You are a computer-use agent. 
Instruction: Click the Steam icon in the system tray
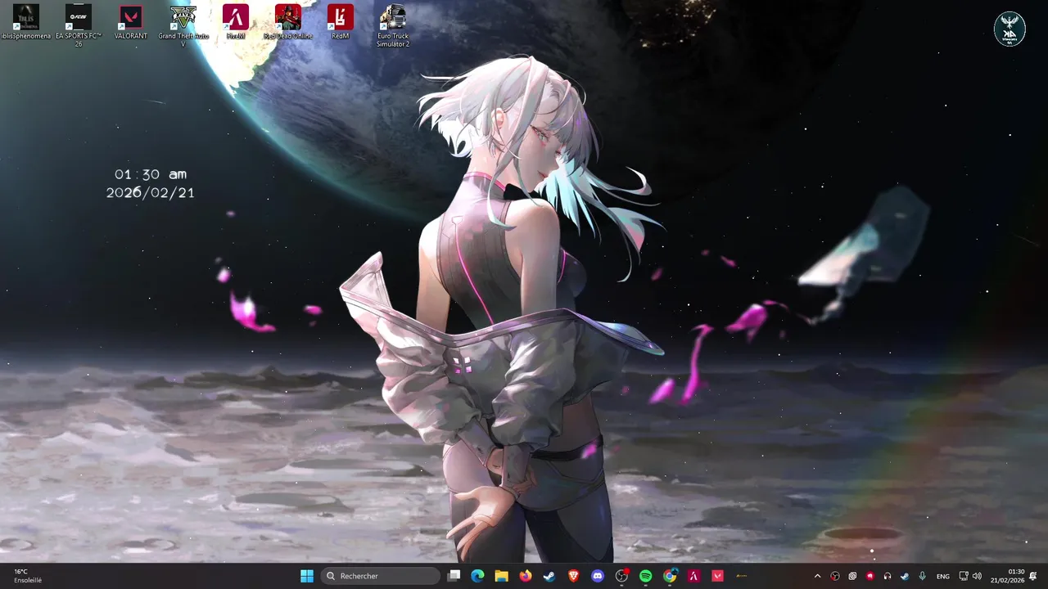pyautogui.click(x=905, y=576)
